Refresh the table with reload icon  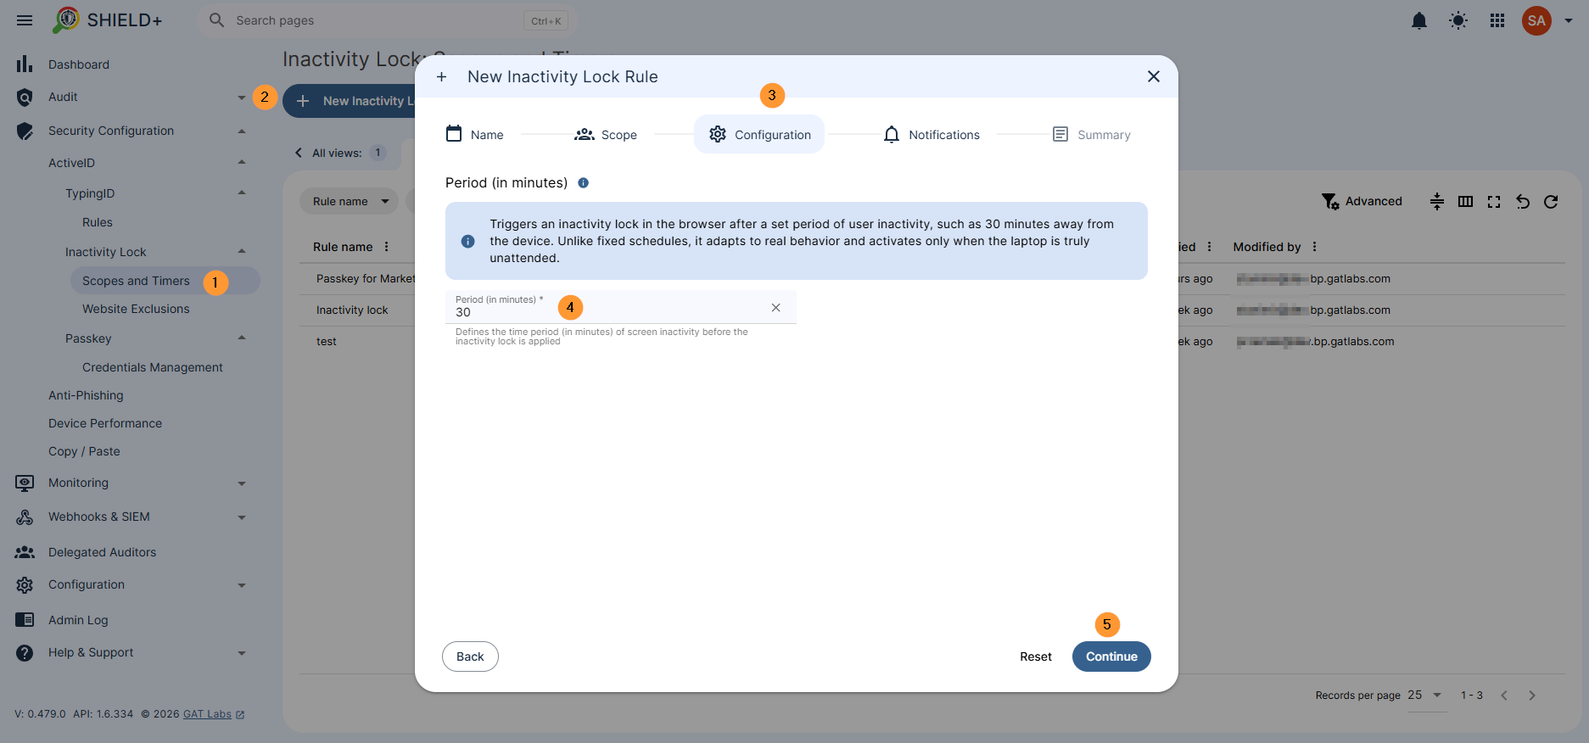pos(1551,201)
